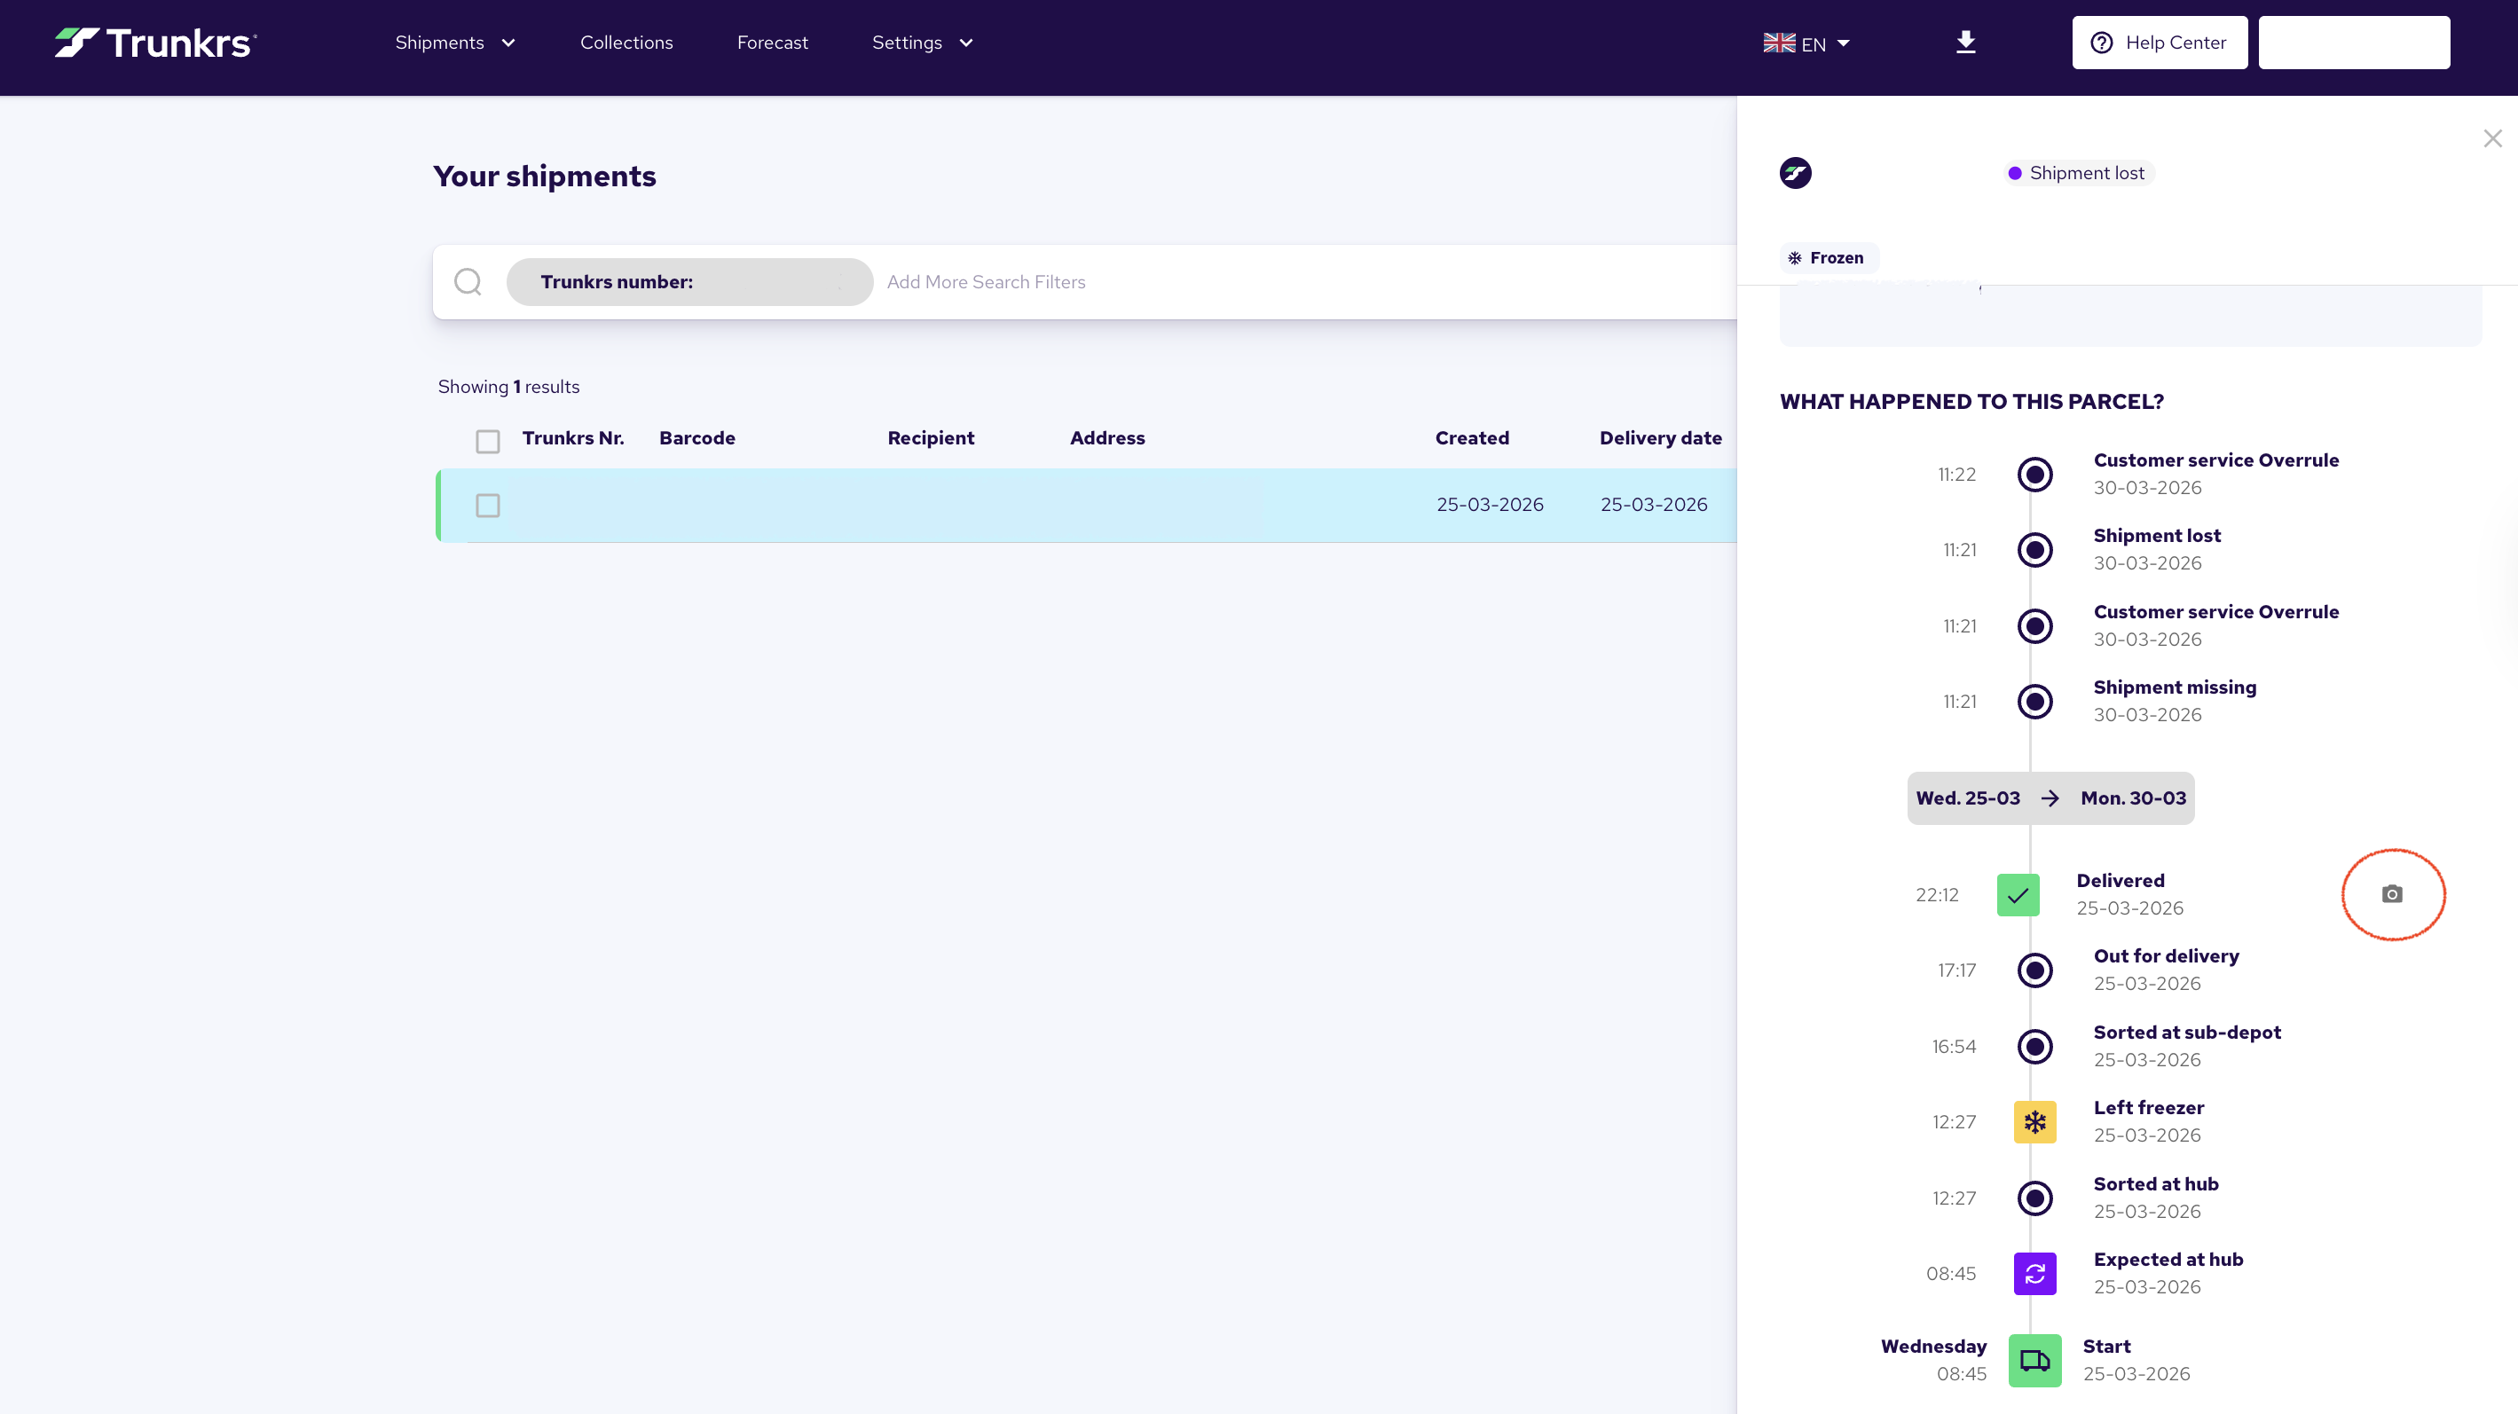Click the Trunkrs logo
Image resolution: width=2518 pixels, height=1414 pixels.
click(155, 43)
